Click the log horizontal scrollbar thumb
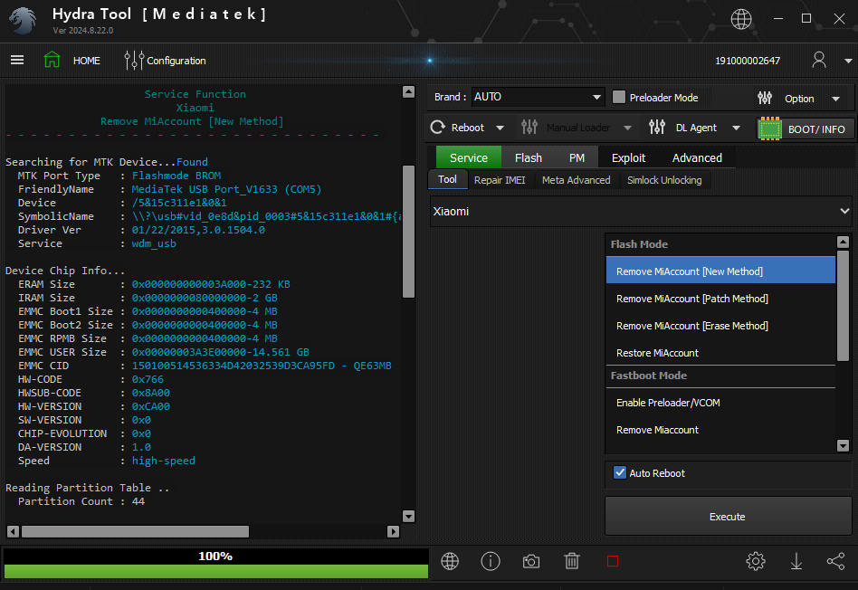 [x=135, y=531]
